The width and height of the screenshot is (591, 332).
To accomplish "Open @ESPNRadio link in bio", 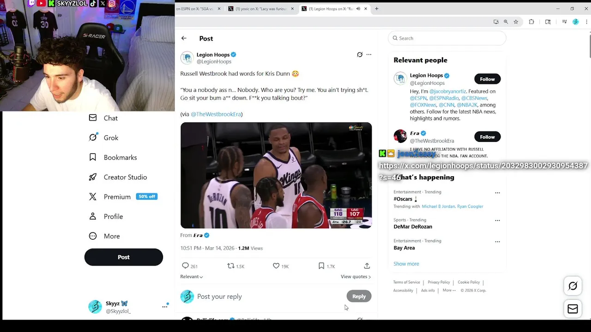I will pyautogui.click(x=444, y=98).
